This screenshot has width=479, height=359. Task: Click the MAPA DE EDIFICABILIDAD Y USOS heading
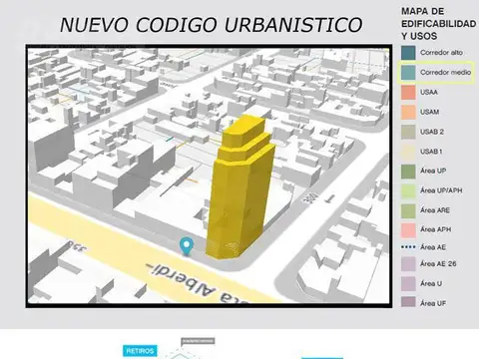pyautogui.click(x=438, y=24)
